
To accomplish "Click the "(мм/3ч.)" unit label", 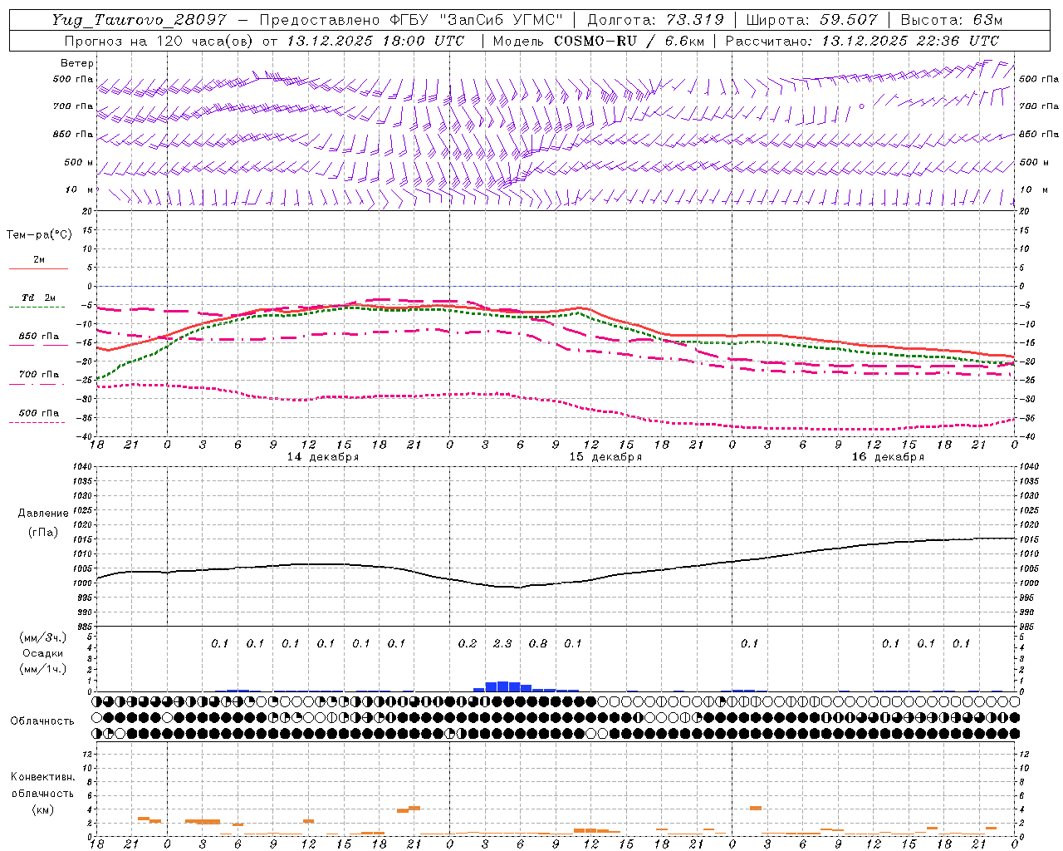I will (42, 637).
